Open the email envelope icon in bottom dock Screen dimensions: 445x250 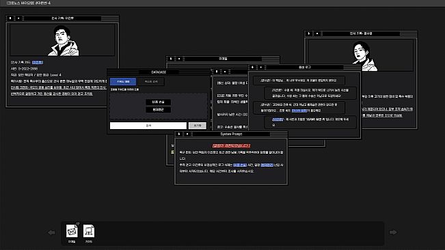(x=72, y=231)
